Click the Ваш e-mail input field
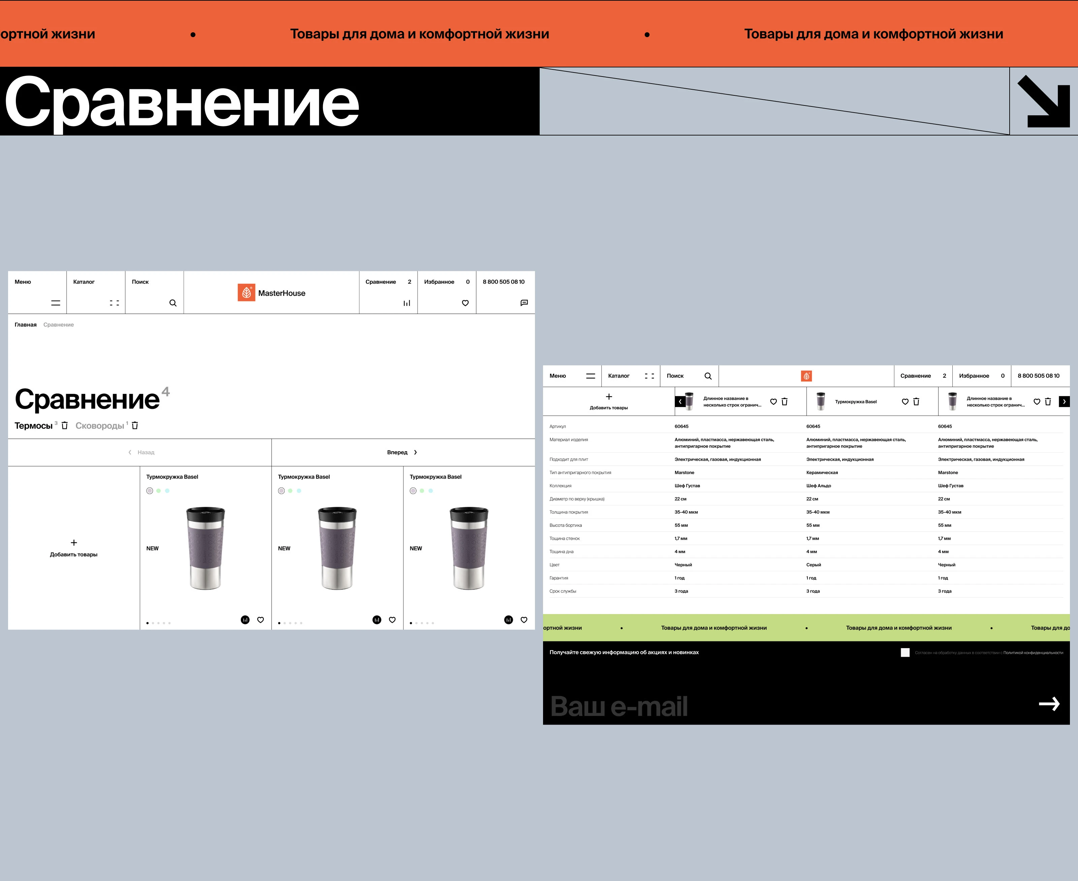The width and height of the screenshot is (1078, 881). click(619, 704)
